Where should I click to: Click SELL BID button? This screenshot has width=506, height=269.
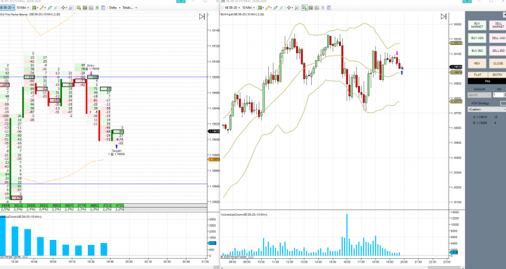(498, 51)
